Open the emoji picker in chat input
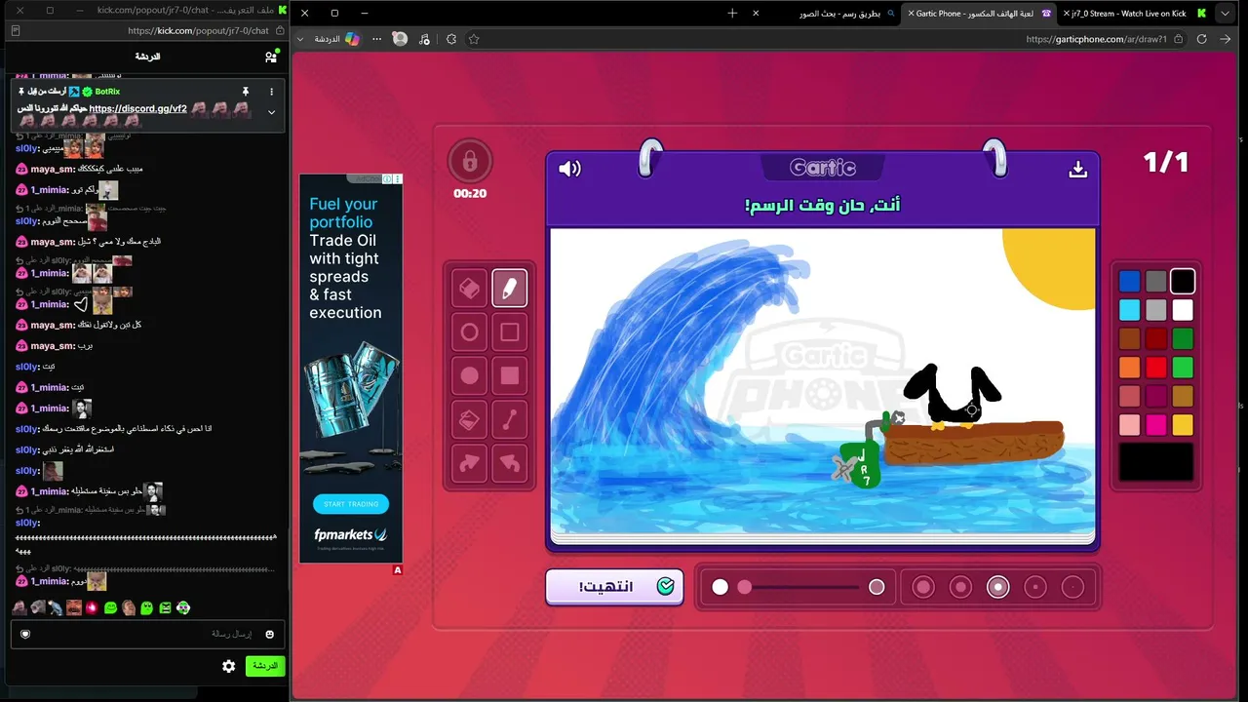The height and width of the screenshot is (702, 1248). coord(269,634)
